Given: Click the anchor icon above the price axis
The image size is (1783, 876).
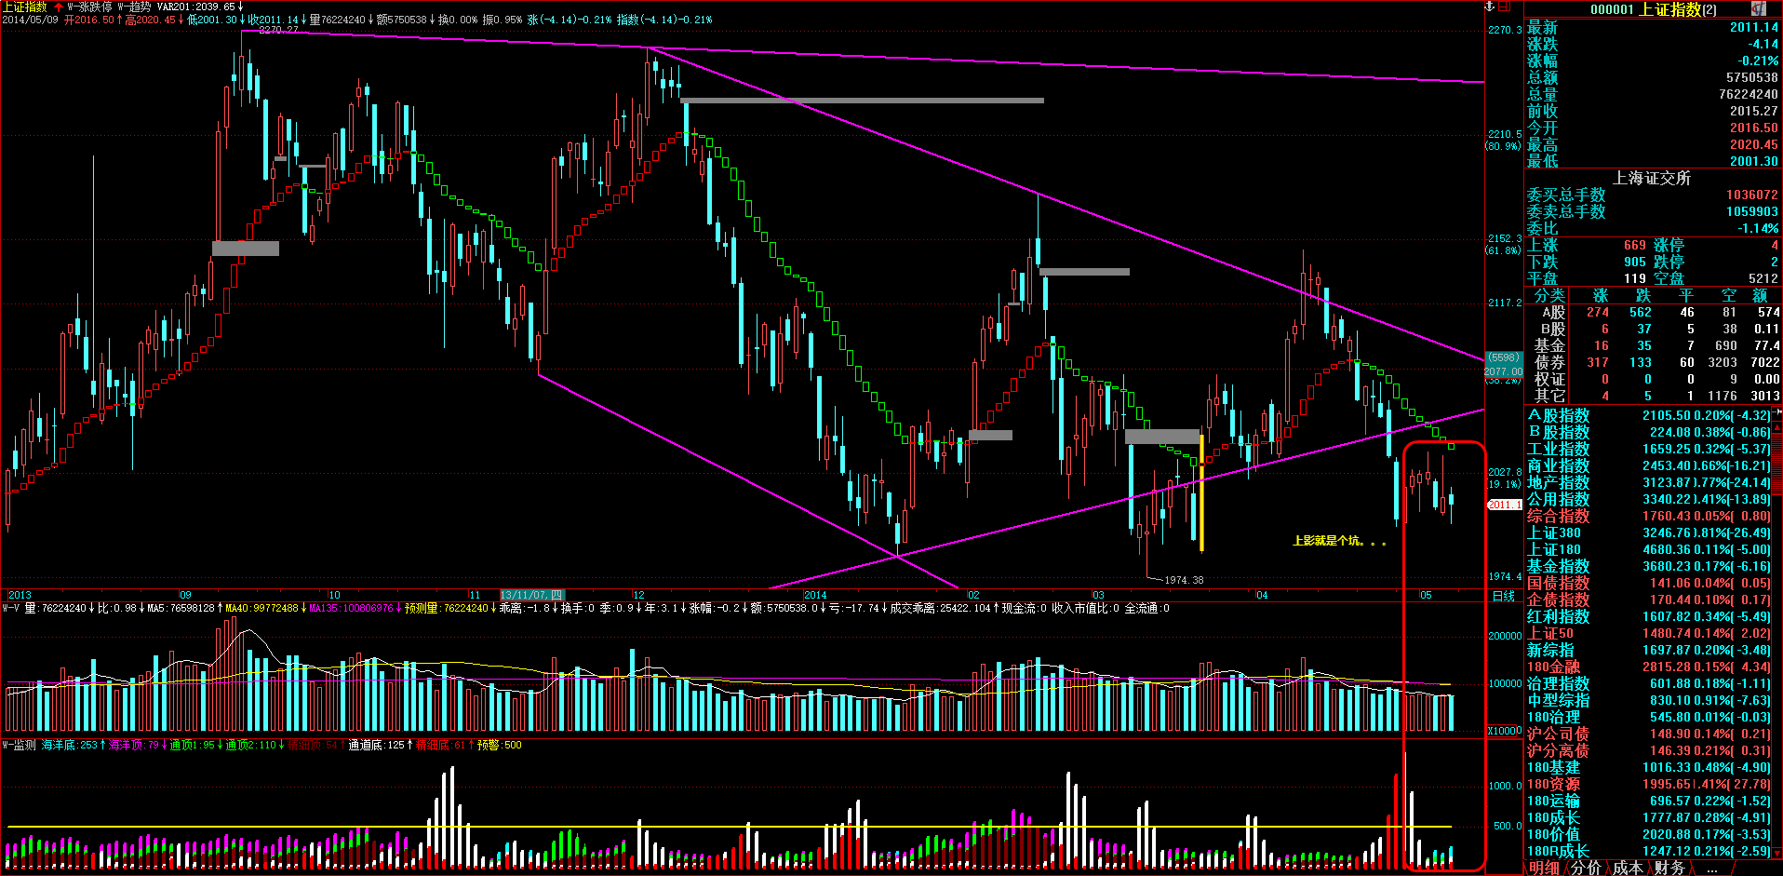Looking at the screenshot, I should coord(1489,7).
